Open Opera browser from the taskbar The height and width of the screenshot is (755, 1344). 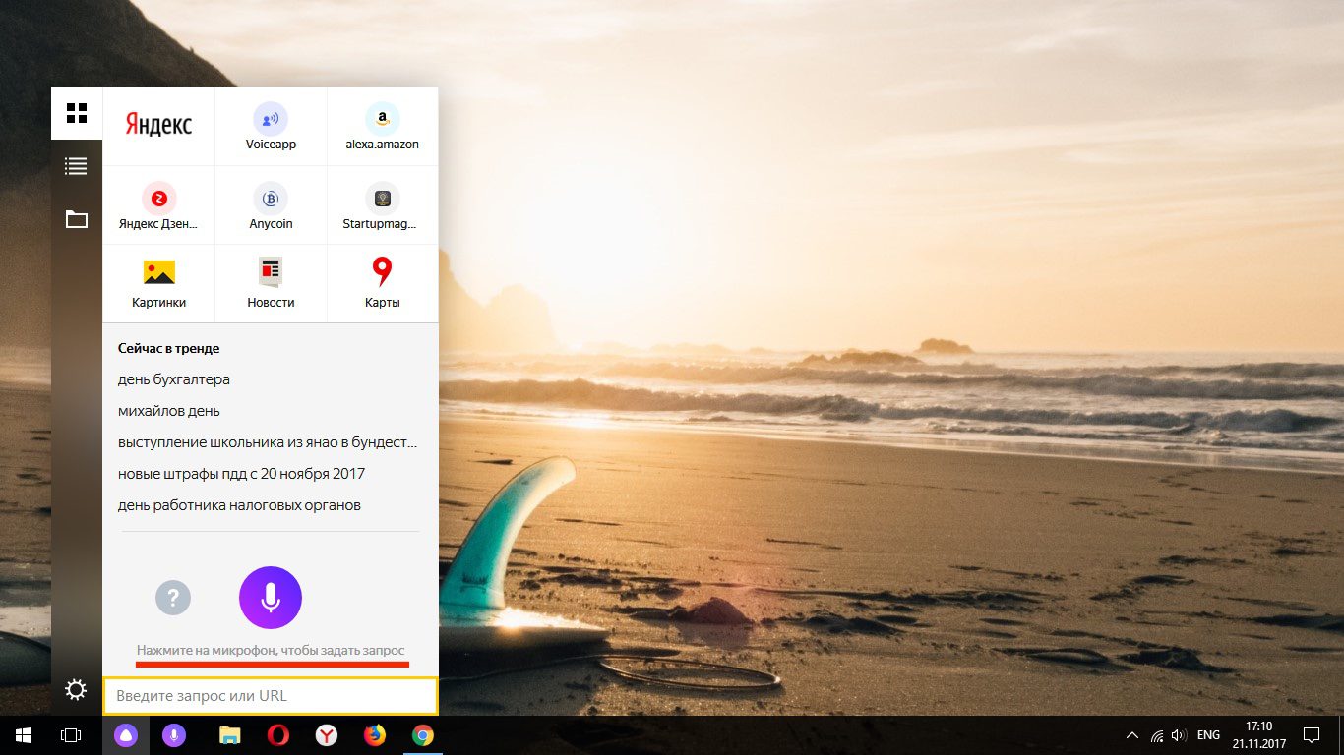point(277,734)
